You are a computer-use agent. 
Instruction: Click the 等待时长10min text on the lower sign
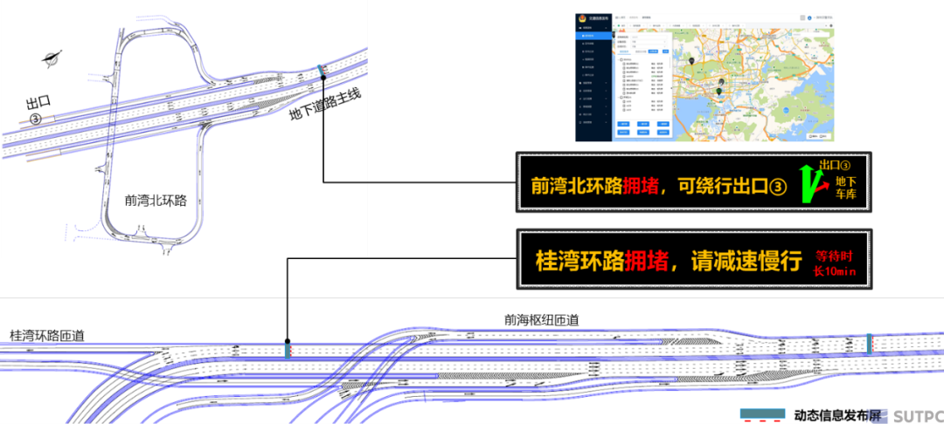click(835, 262)
